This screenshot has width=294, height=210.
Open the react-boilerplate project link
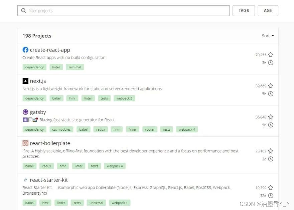click(x=50, y=143)
